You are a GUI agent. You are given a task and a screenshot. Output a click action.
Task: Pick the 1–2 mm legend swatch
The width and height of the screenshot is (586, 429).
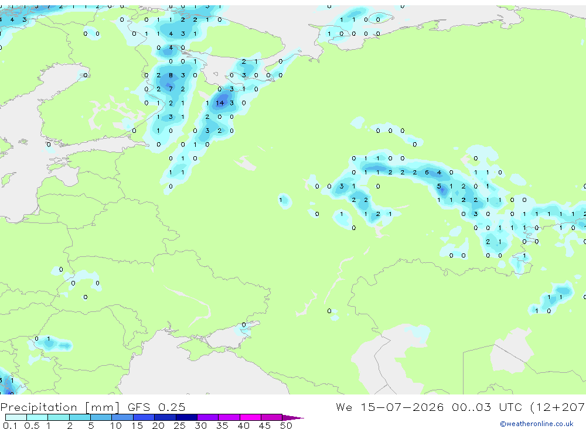pyautogui.click(x=58, y=417)
